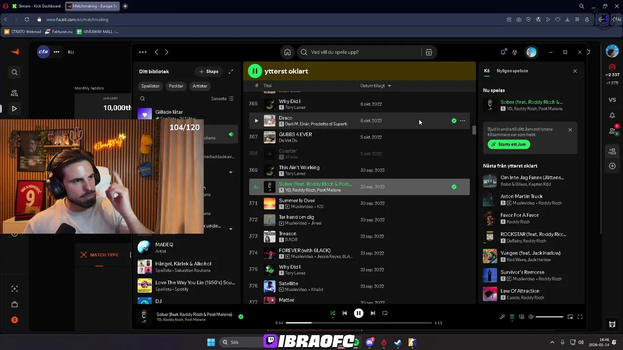
Task: Open more options for Draco
Action: click(462, 121)
